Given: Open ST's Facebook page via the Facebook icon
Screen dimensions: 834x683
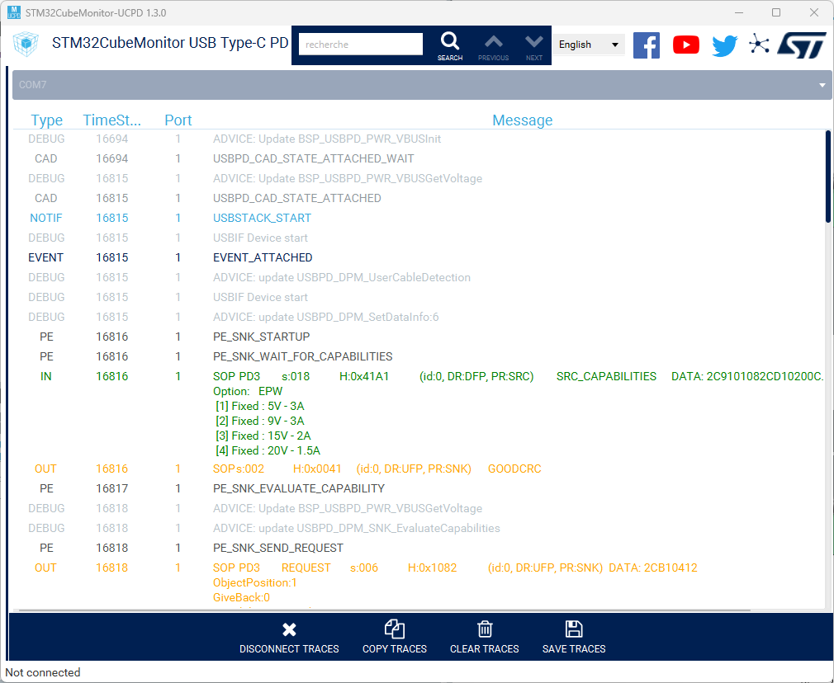Looking at the screenshot, I should click(647, 45).
